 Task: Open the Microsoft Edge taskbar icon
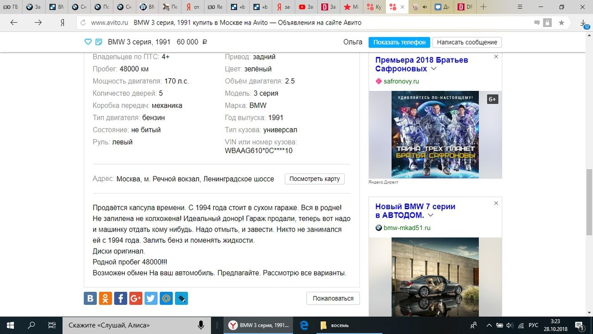point(304,325)
